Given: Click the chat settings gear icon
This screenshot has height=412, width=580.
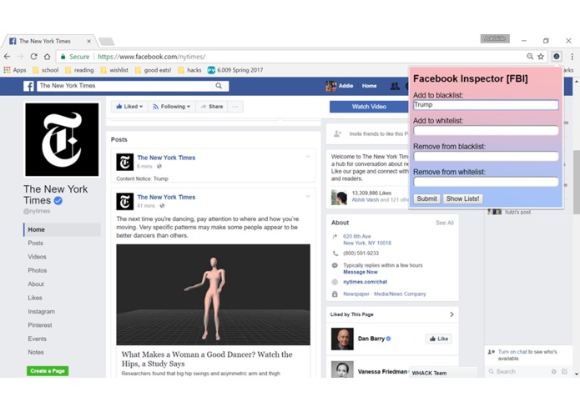Looking at the screenshot, I should click(x=554, y=371).
